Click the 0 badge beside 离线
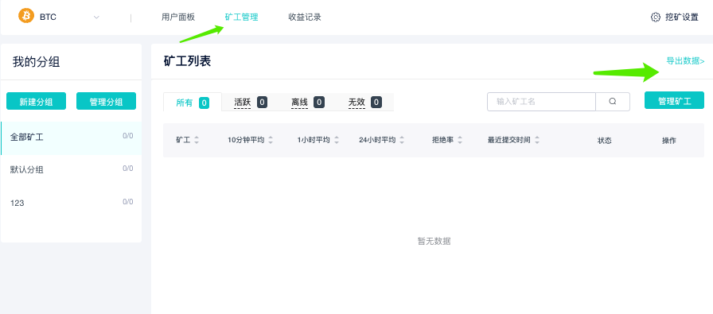713x314 pixels. coord(319,103)
